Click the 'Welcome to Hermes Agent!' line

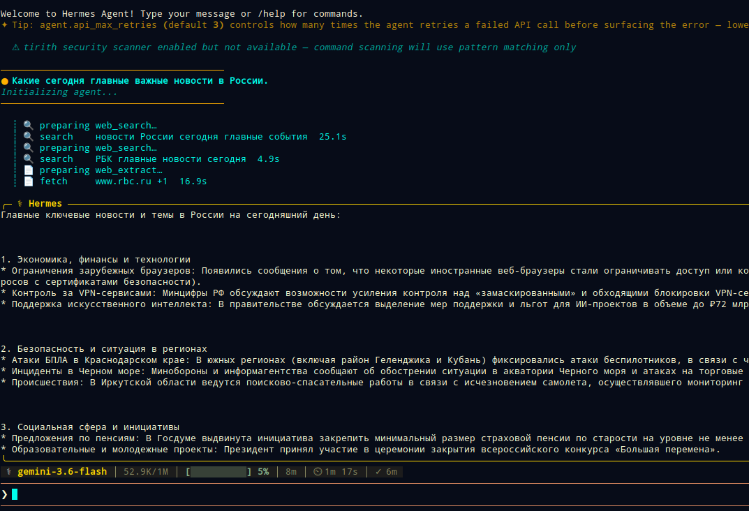[181, 14]
